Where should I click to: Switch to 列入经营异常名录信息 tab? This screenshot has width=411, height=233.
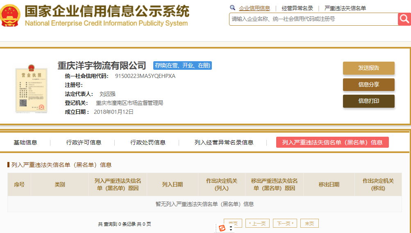(x=224, y=142)
